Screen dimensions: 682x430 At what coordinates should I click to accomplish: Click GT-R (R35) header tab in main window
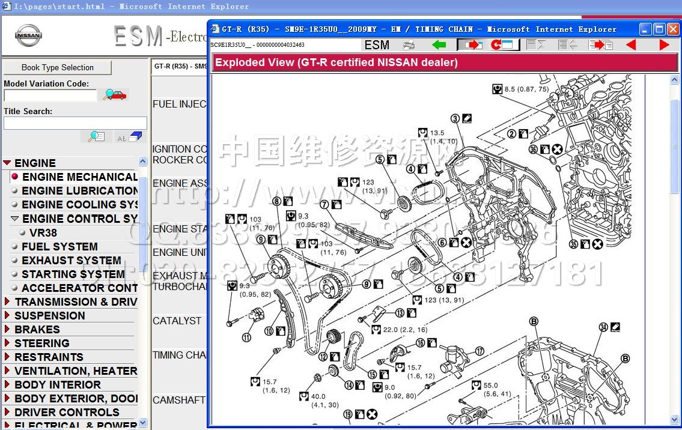coord(180,66)
